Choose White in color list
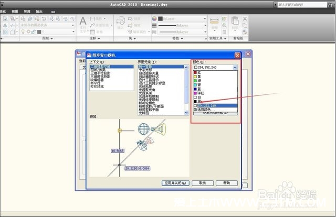 coord(215,97)
